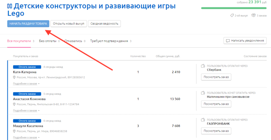Image resolution: width=271 pixels, height=140 pixels.
Task: Expand Подробнее о заказе for Анастасия Кононова
Action: pyautogui.click(x=26, y=111)
